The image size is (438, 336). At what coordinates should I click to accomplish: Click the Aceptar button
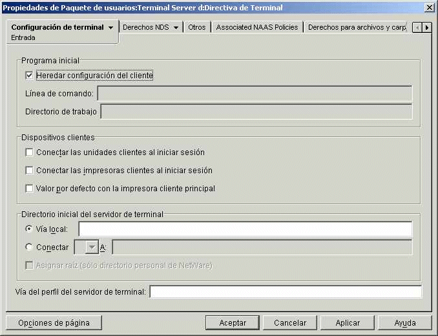point(233,323)
